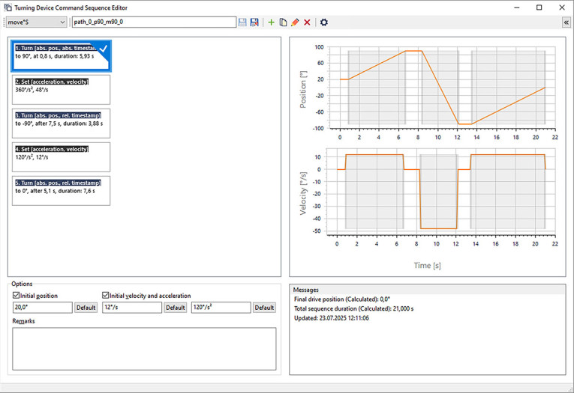Image resolution: width=574 pixels, height=393 pixels.
Task: Click the Save As disk icon
Action: click(x=254, y=22)
